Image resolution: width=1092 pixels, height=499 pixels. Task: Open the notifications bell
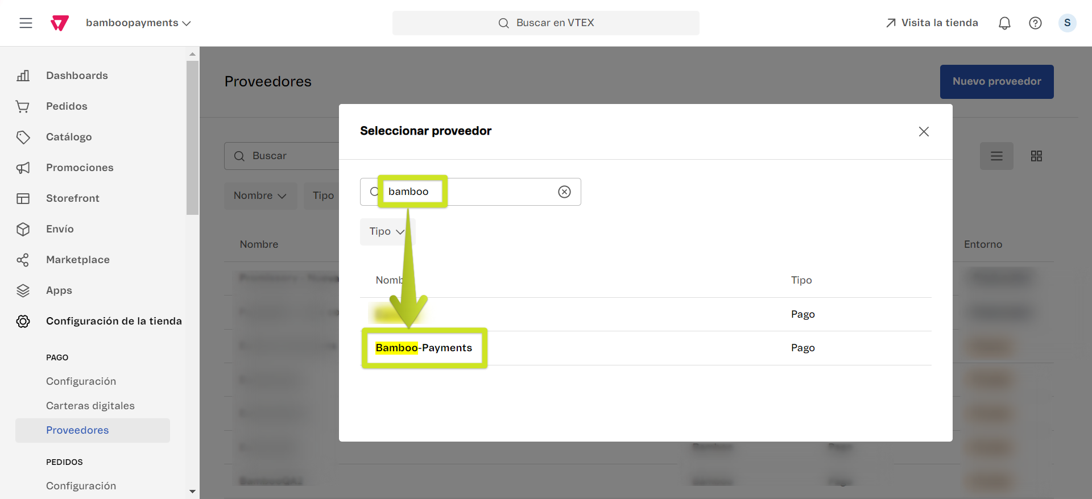[1004, 23]
